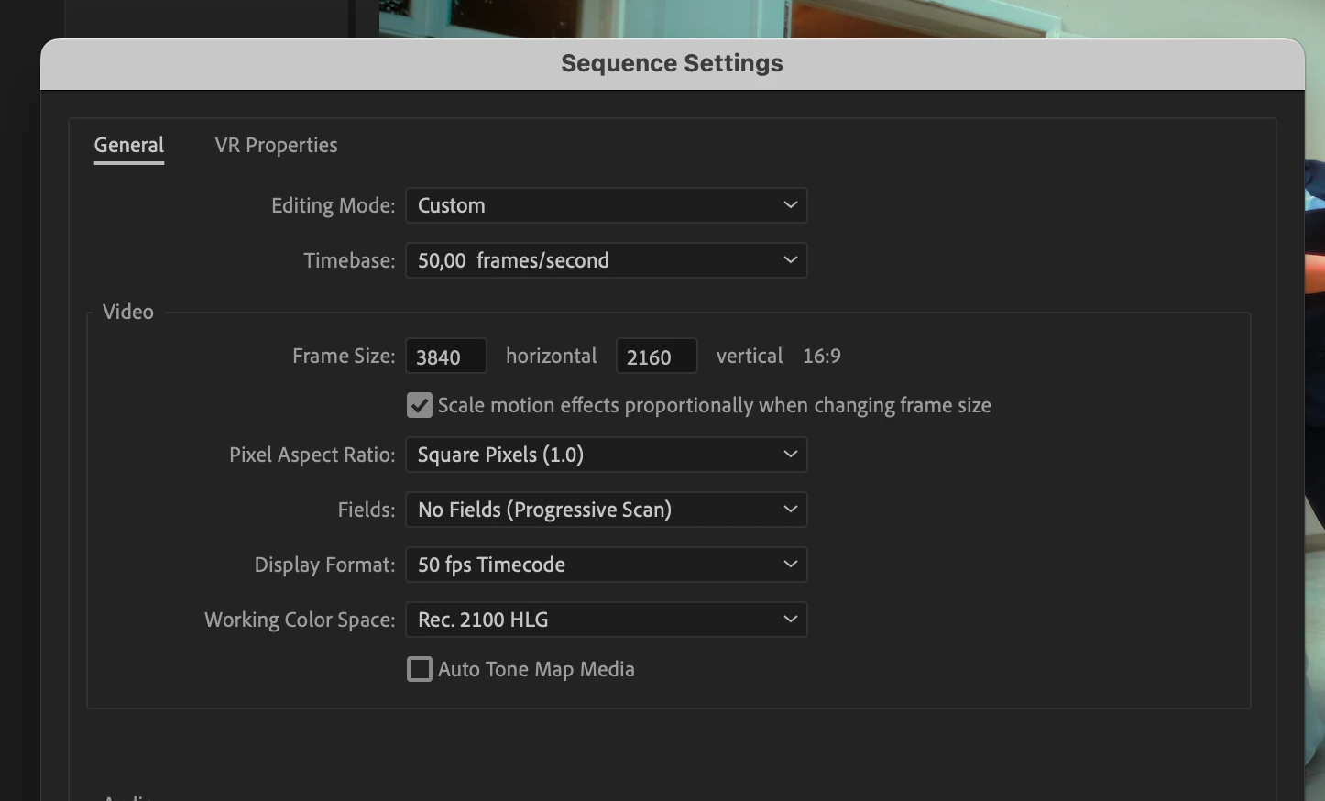
Task: Select the General tab
Action: [129, 145]
